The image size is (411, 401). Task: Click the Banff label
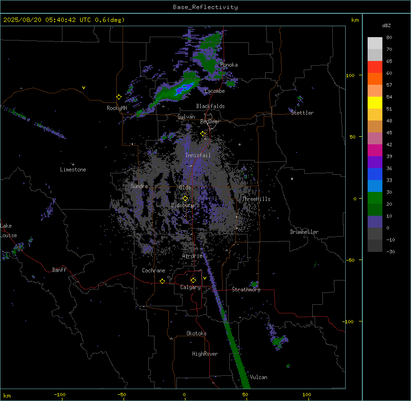[59, 270]
